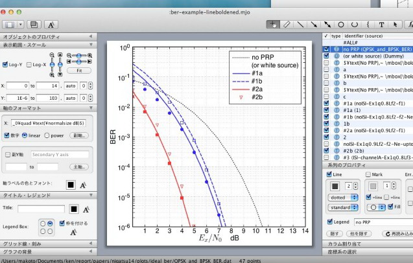Click the pan-down arrow icon
This screenshot has width=413, height=263.
click(60, 74)
